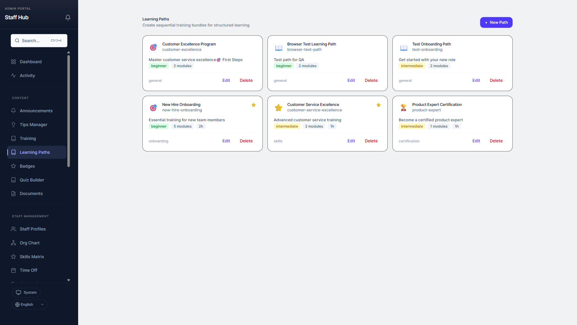Toggle the System theme button
The image size is (577, 325).
[x=26, y=292]
